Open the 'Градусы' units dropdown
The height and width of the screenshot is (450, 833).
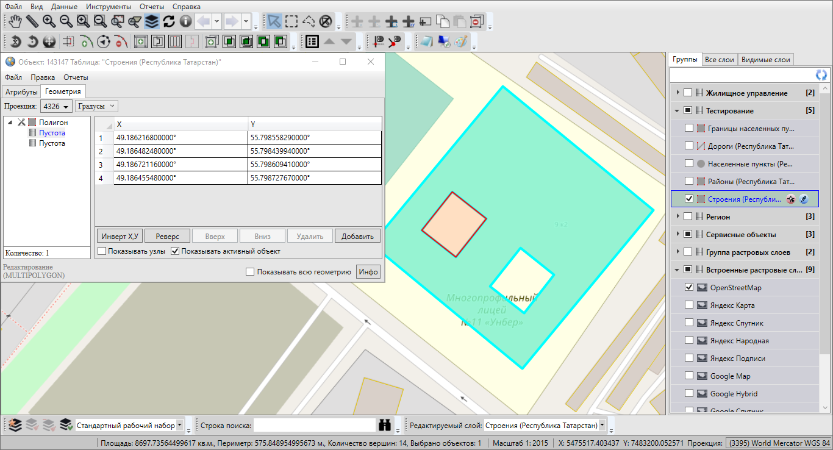click(96, 106)
